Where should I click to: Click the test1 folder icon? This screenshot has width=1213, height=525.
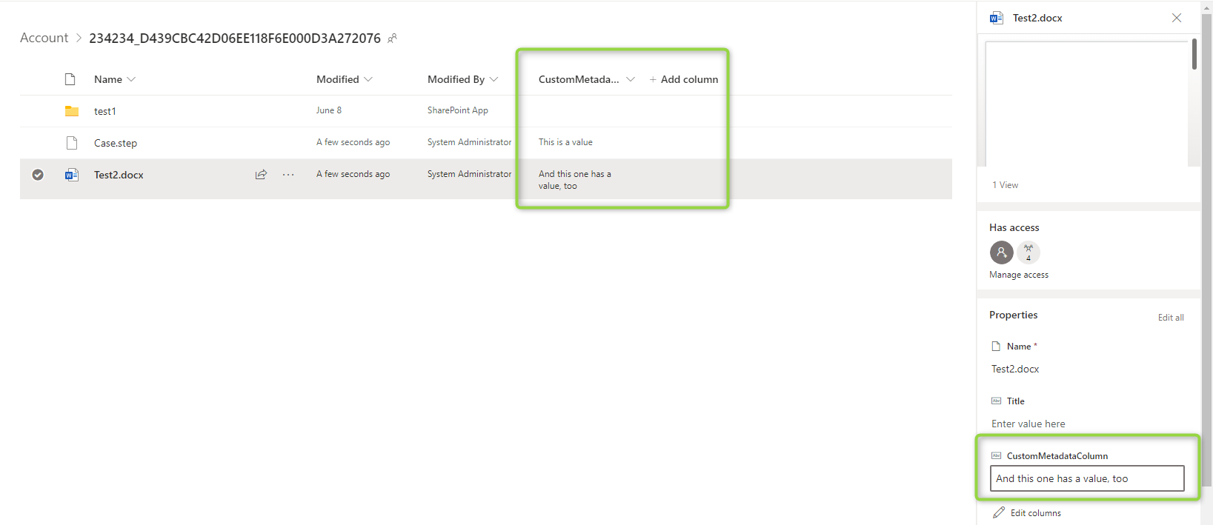point(72,111)
